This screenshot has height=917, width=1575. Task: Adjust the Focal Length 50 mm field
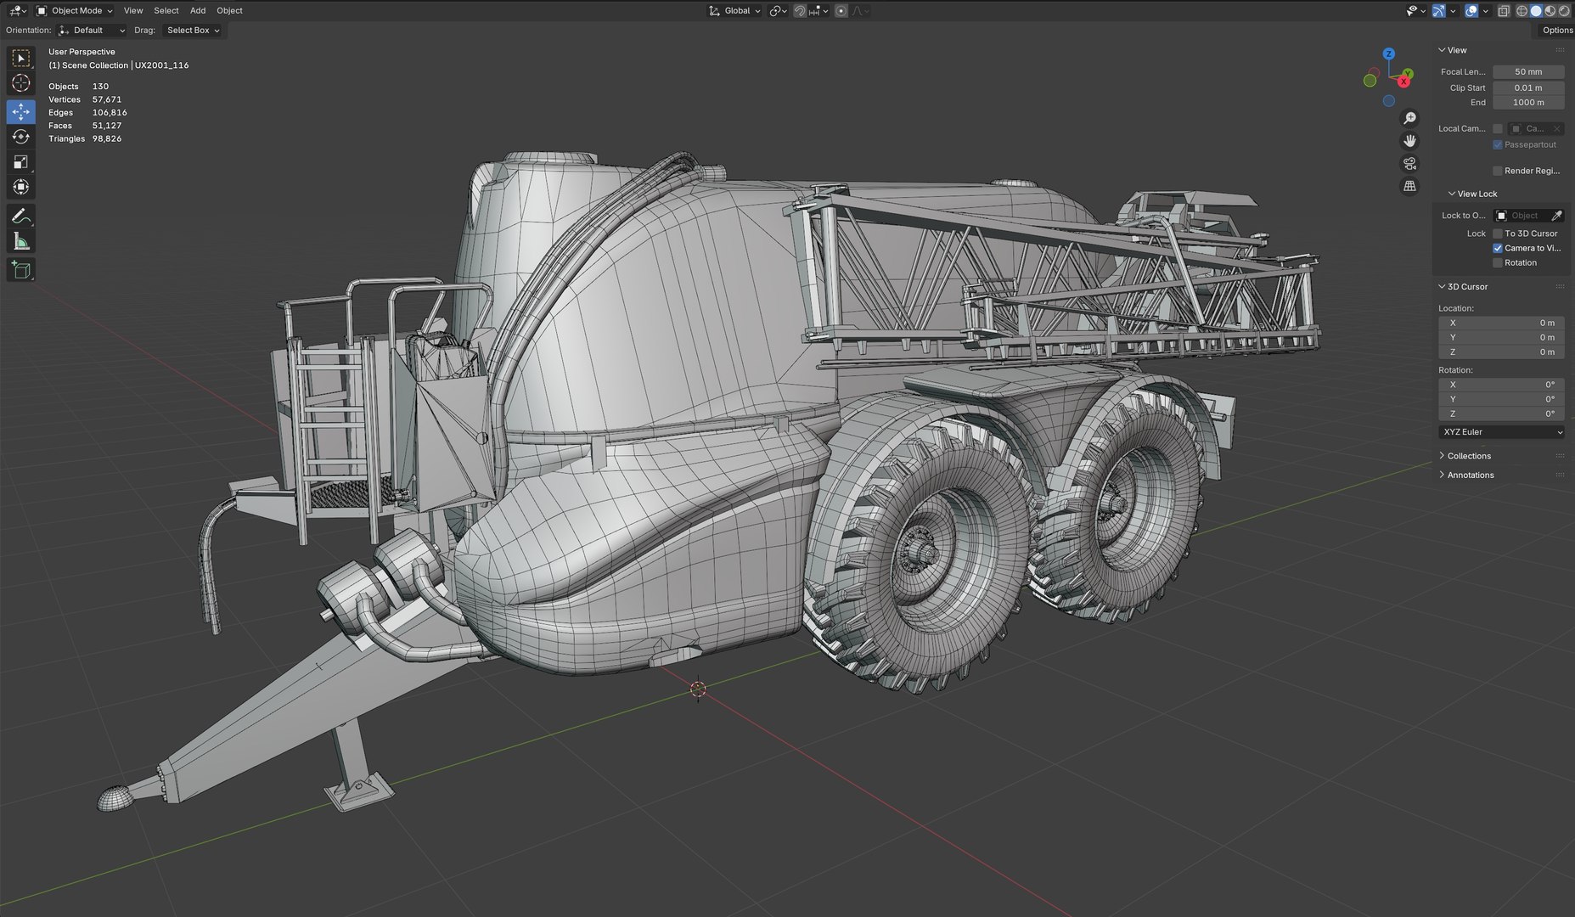(1528, 72)
